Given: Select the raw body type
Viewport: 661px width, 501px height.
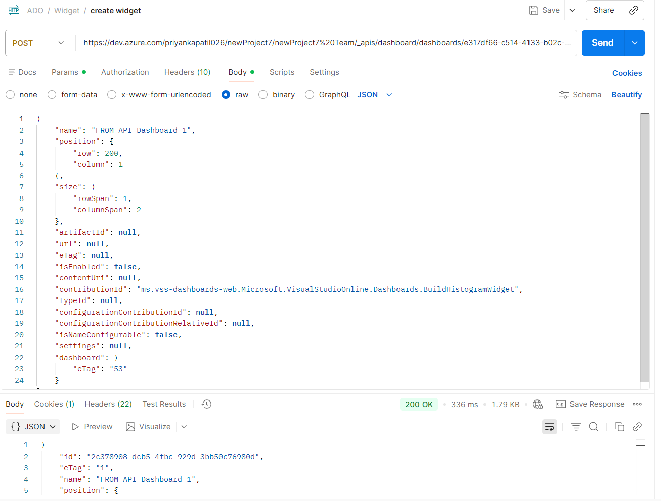Looking at the screenshot, I should [x=226, y=95].
